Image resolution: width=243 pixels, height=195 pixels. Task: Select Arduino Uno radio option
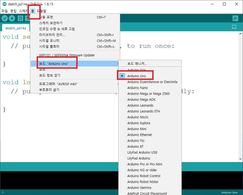[x=150, y=76]
